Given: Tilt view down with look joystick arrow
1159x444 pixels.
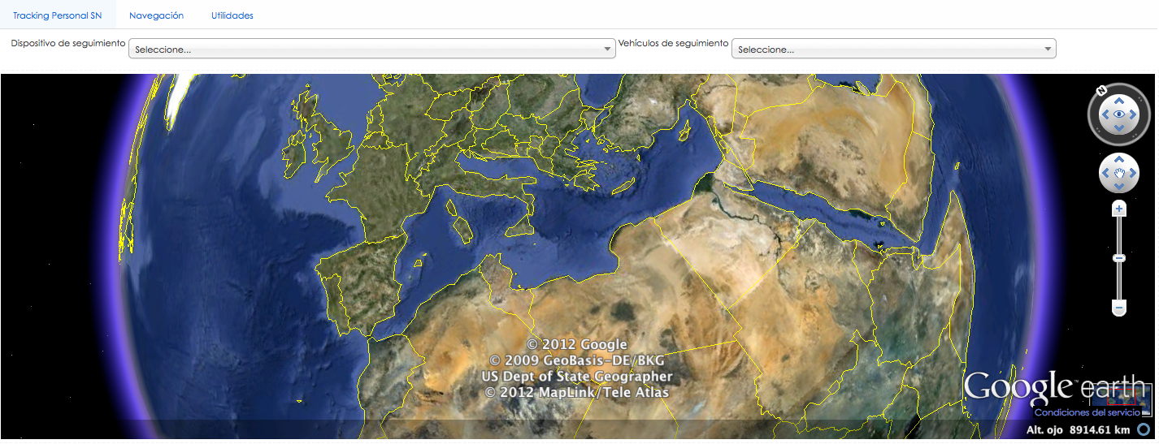Looking at the screenshot, I should [1119, 129].
